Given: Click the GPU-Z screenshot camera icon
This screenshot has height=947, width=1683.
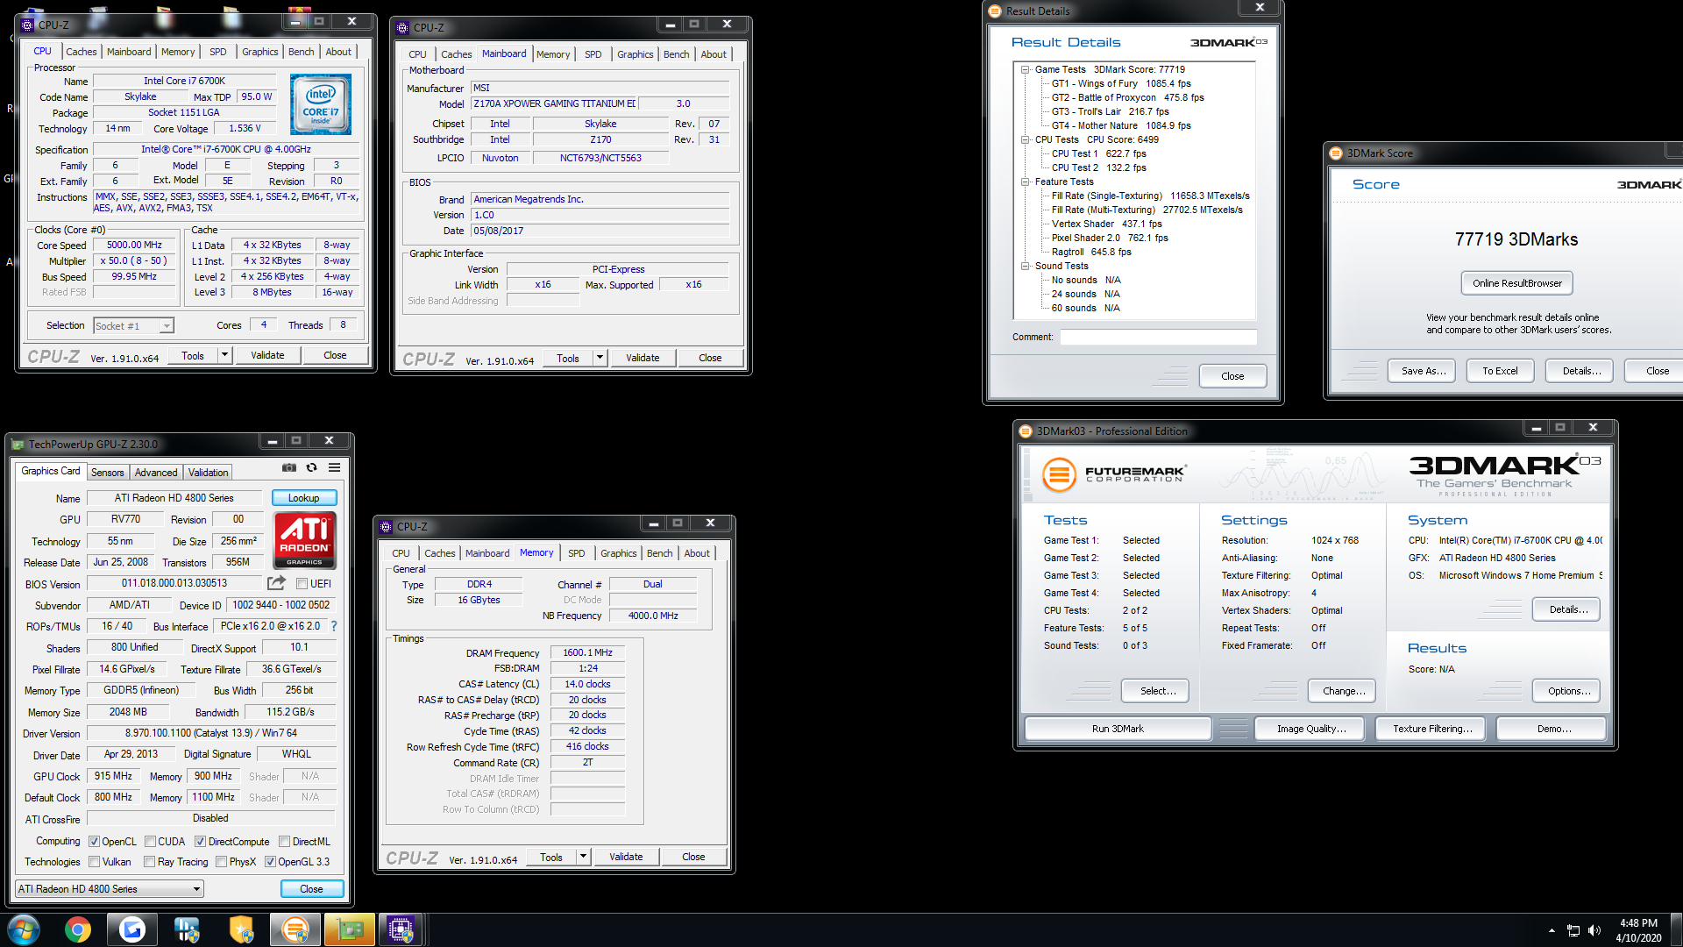Looking at the screenshot, I should (289, 467).
